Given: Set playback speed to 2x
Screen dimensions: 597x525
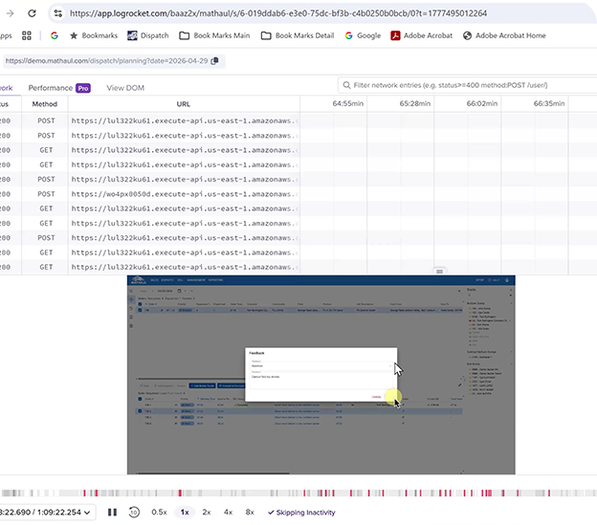Looking at the screenshot, I should tap(207, 512).
